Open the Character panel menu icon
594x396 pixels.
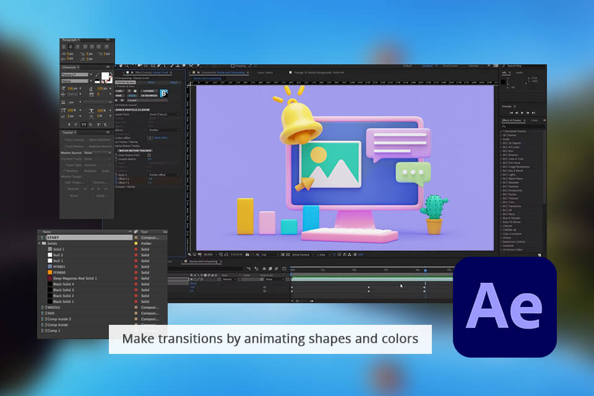[x=108, y=67]
